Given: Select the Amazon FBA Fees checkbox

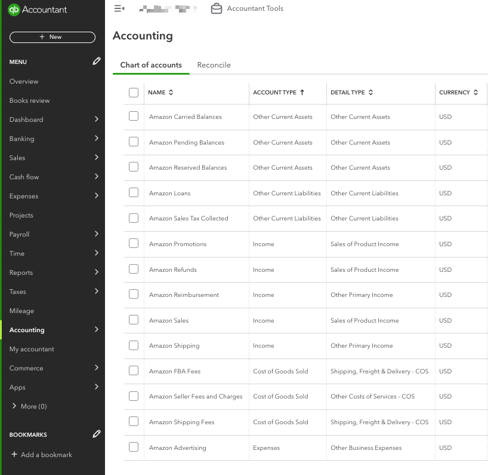Looking at the screenshot, I should [134, 370].
